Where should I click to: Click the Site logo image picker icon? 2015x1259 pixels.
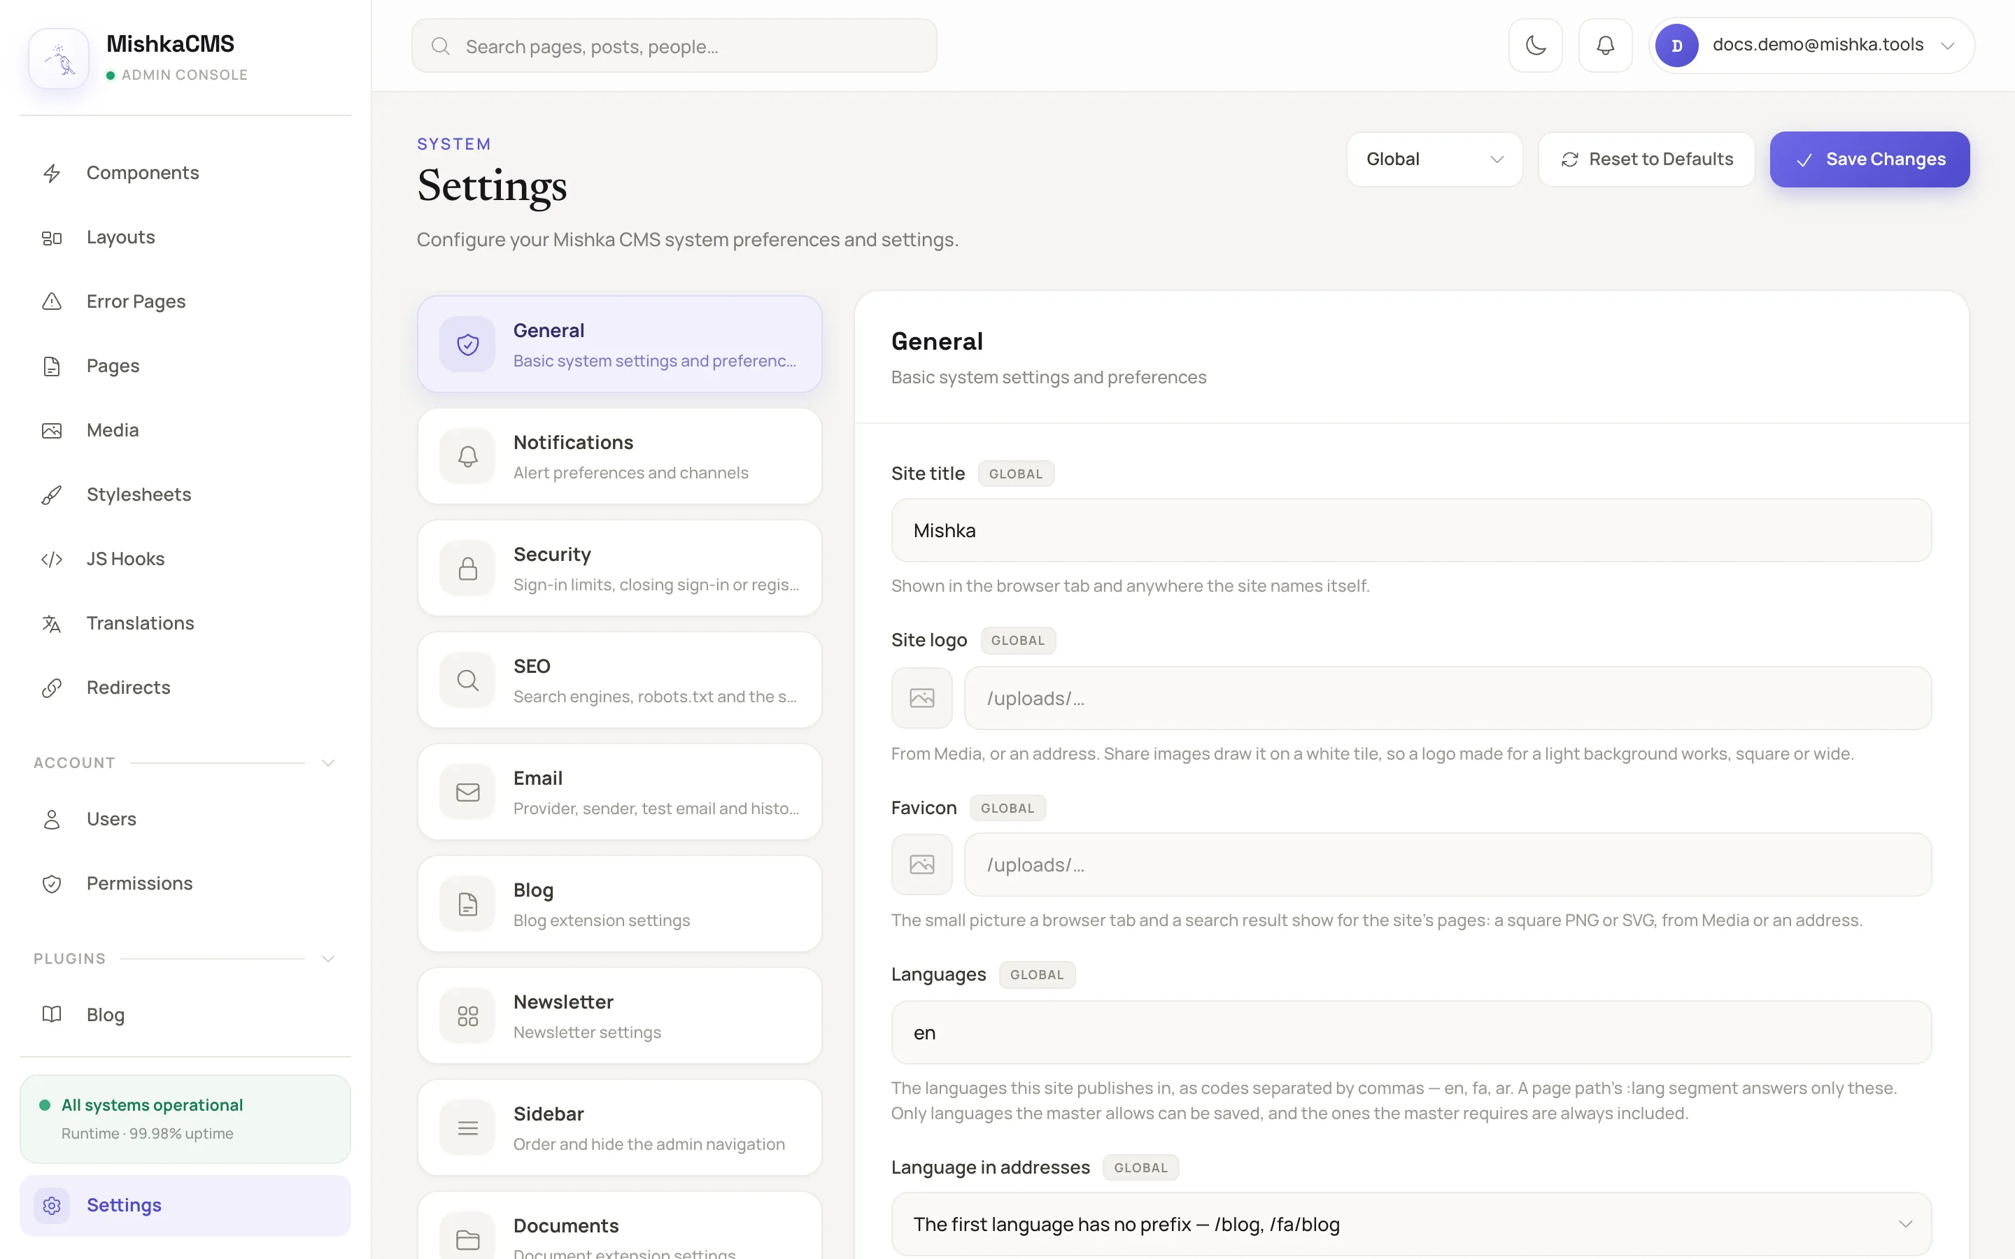[921, 698]
